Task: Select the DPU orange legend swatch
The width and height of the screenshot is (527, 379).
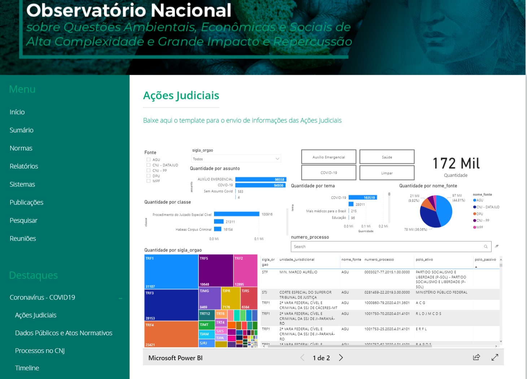Action: click(x=475, y=214)
